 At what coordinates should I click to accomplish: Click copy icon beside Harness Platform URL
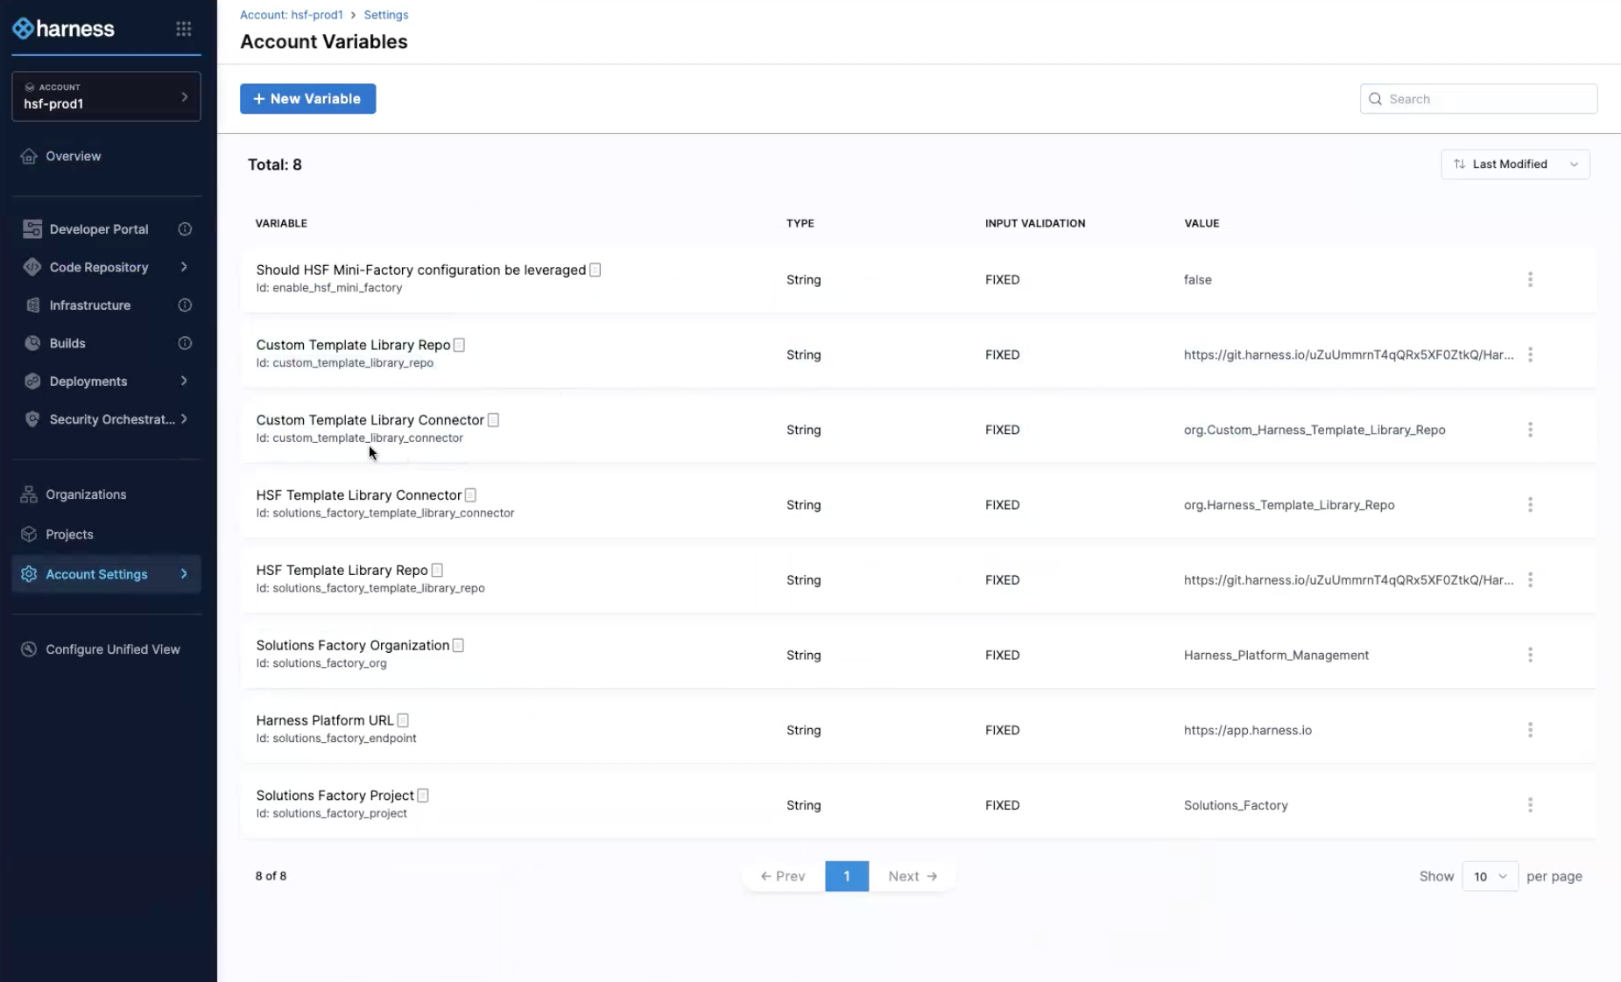403,720
